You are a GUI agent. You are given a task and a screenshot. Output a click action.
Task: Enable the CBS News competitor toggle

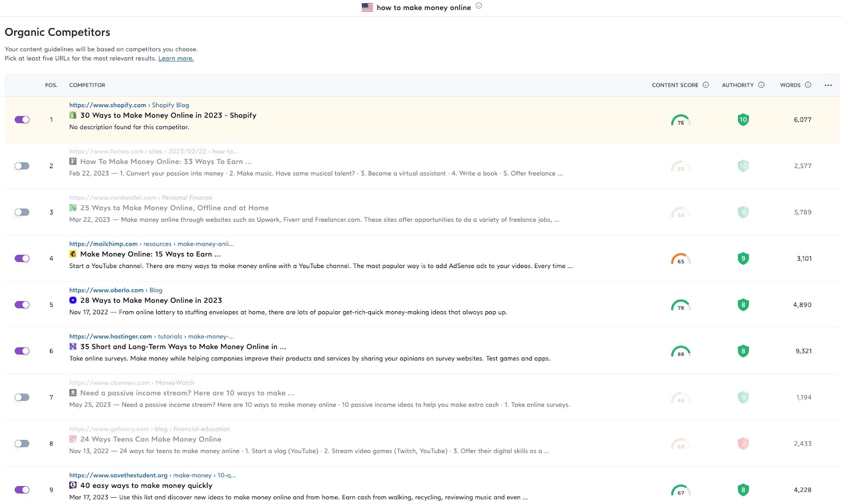pyautogui.click(x=22, y=397)
